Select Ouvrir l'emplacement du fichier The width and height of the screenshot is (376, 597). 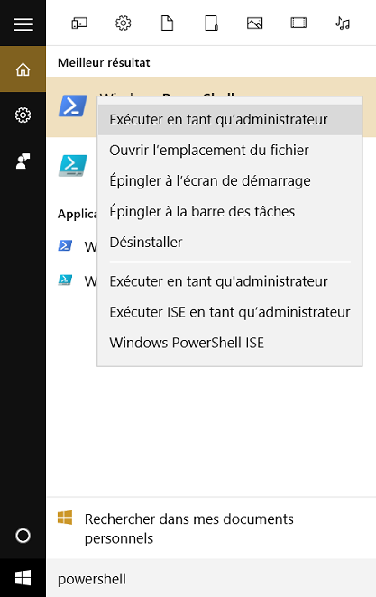[x=230, y=150]
